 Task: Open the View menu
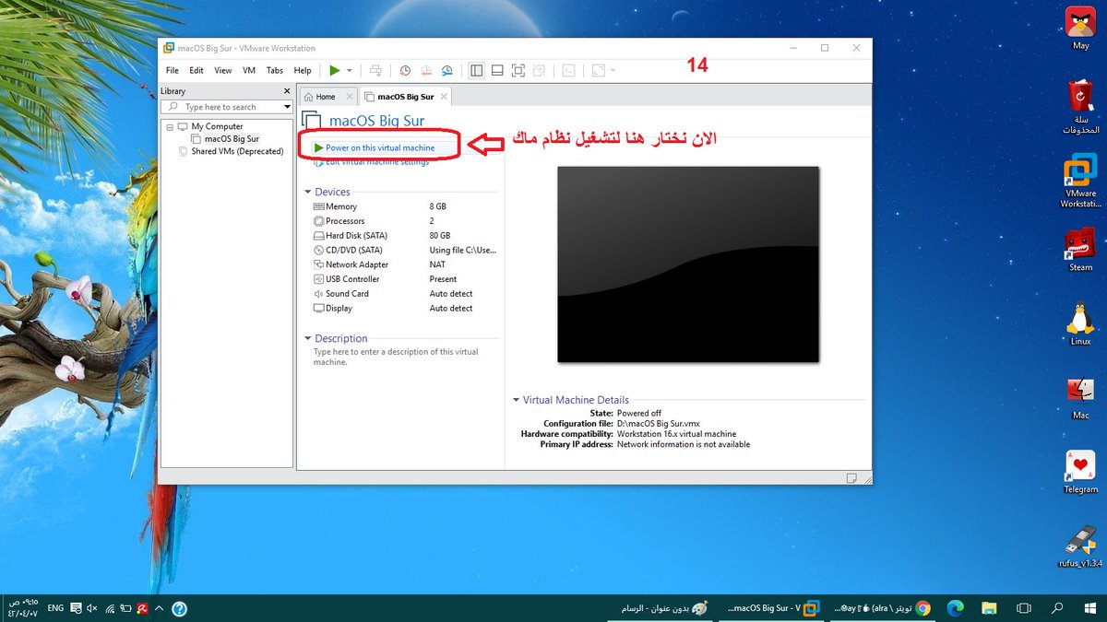(223, 70)
